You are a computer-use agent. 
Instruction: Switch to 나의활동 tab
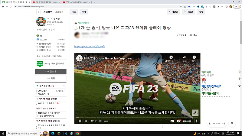click(x=59, y=12)
